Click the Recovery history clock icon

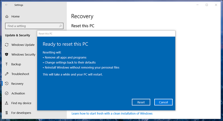pyautogui.click(x=7, y=84)
